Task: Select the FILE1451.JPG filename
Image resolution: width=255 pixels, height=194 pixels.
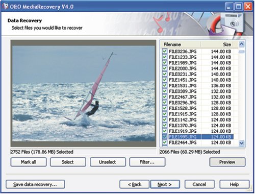Action: pyautogui.click(x=183, y=80)
